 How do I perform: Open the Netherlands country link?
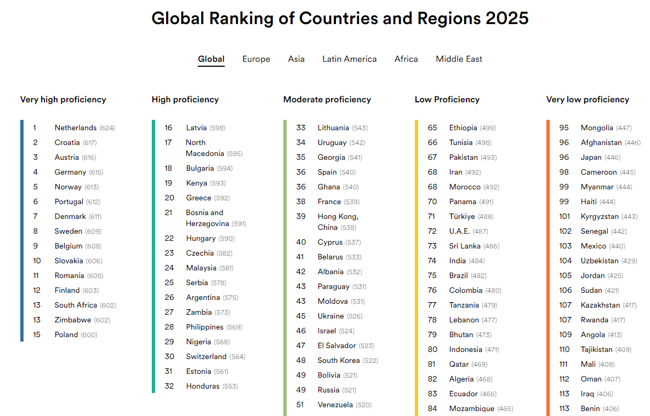tap(76, 128)
